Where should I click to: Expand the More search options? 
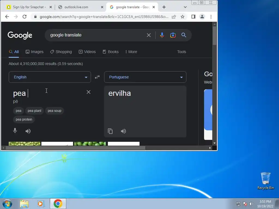(x=131, y=52)
